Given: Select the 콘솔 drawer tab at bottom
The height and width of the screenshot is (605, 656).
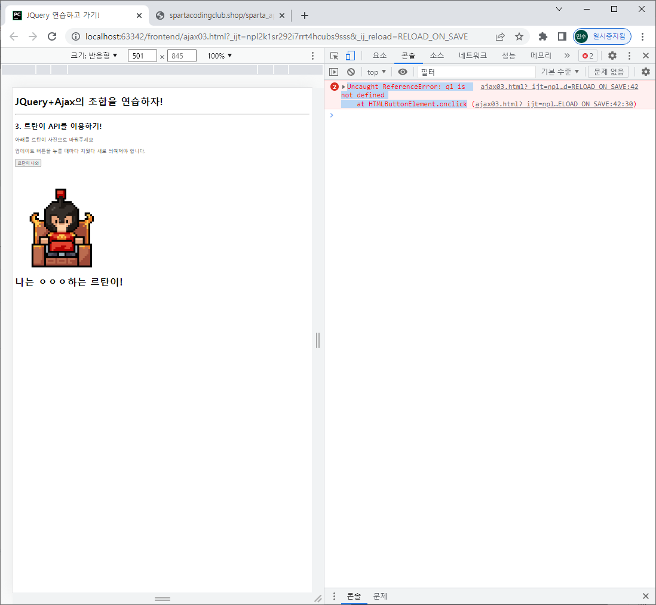Looking at the screenshot, I should click(354, 596).
